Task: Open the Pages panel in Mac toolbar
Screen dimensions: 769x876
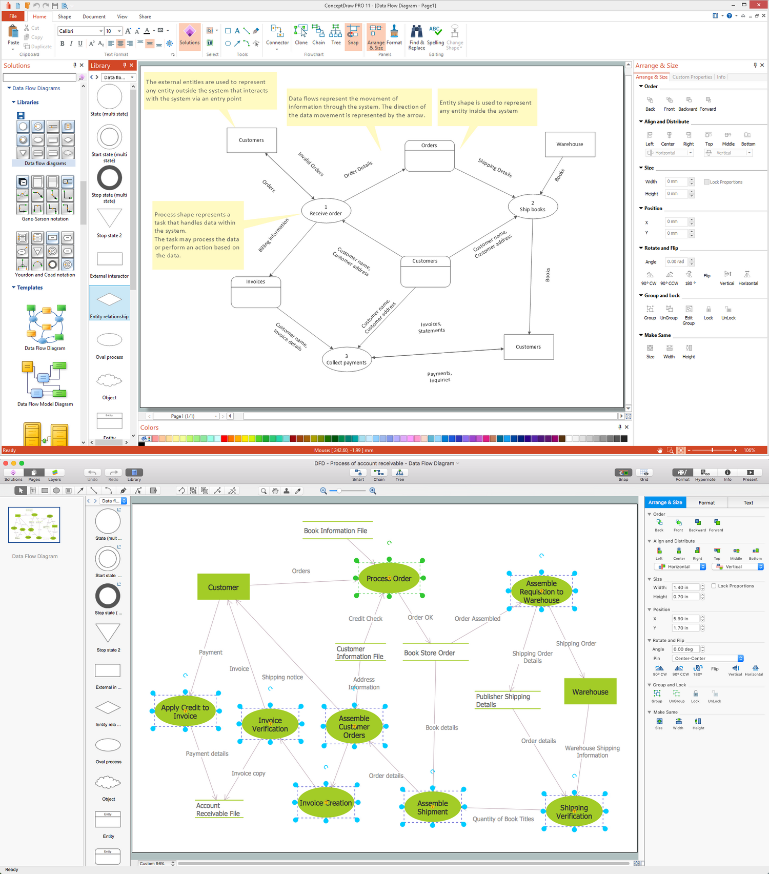Action: [34, 475]
